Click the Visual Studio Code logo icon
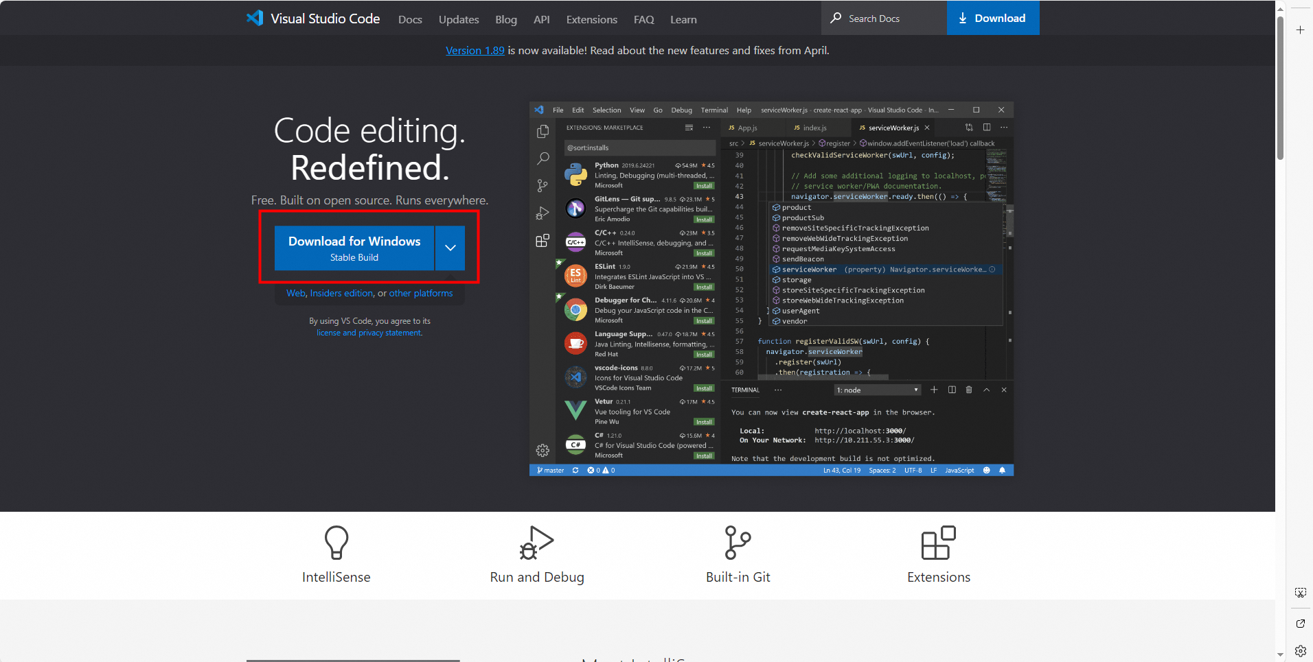 255,19
